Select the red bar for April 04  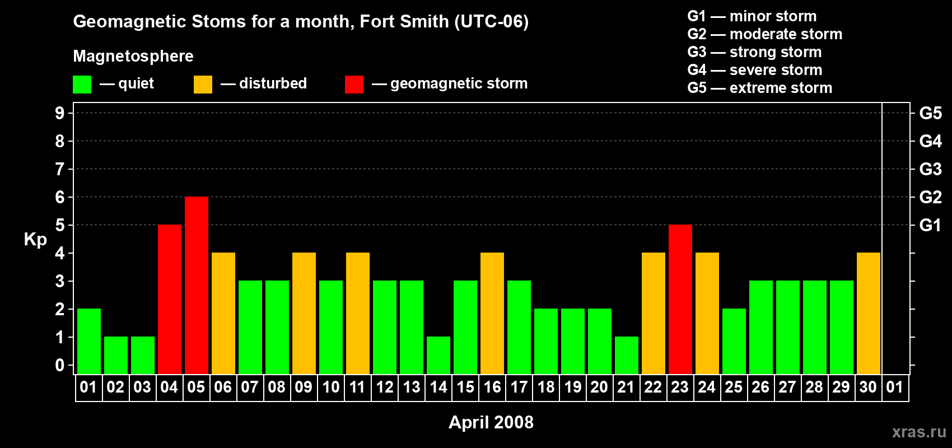point(170,300)
